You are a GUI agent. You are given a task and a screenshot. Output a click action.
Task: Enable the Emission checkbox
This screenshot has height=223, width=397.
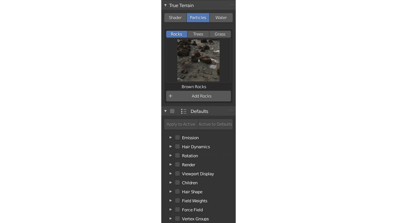[177, 138]
